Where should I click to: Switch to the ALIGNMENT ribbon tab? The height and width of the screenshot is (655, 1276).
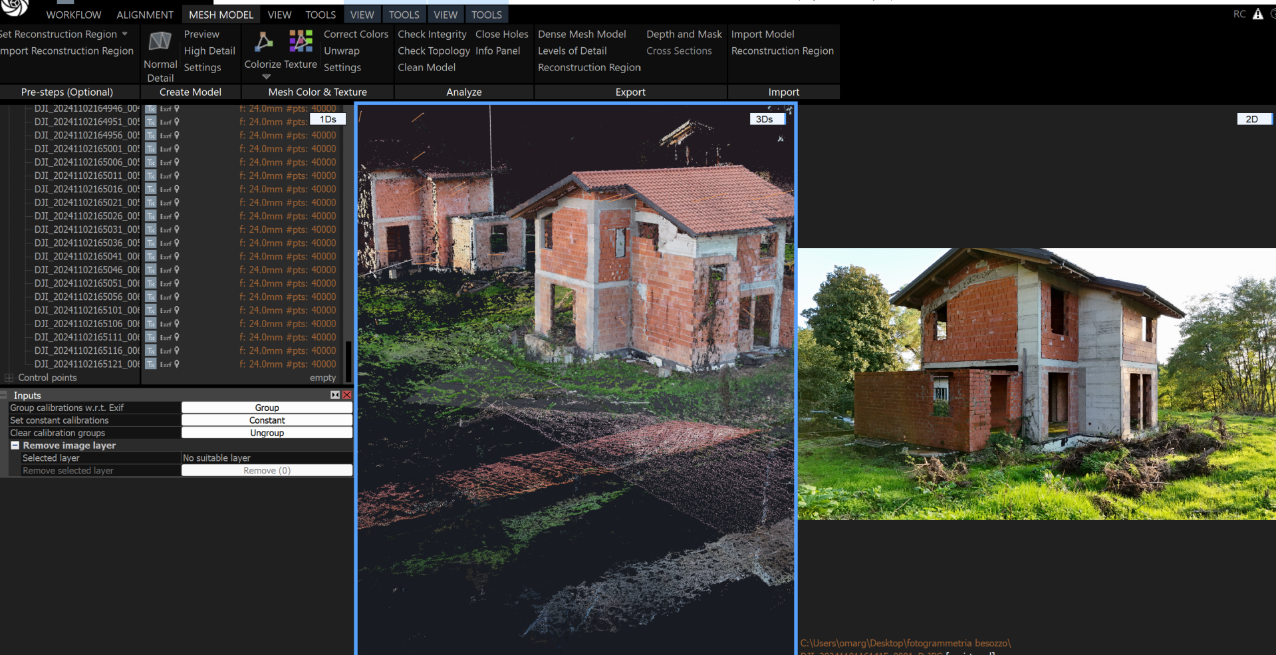(144, 15)
